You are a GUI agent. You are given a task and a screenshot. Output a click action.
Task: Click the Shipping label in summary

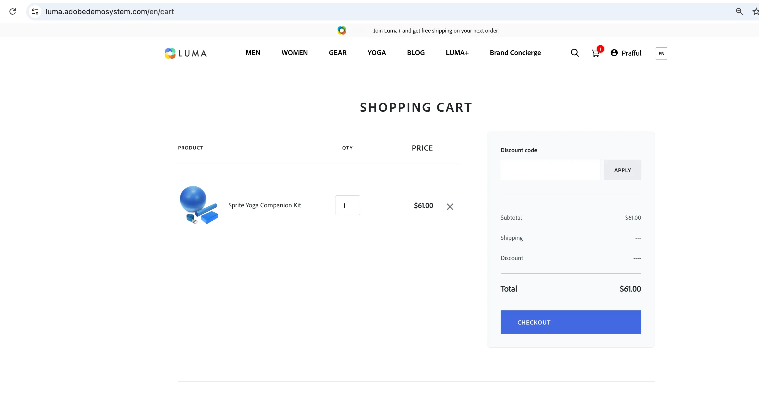click(511, 238)
